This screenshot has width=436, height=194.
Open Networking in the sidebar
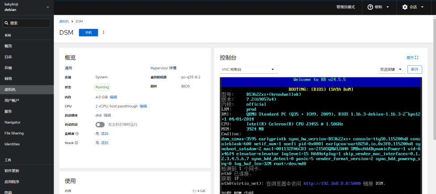[x=27, y=79]
